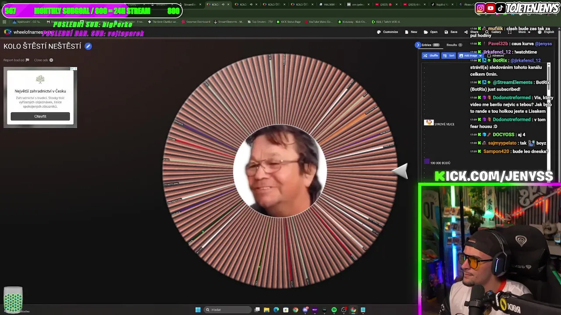561x315 pixels.
Task: Open Kick / Twitch VOD bookmark
Action: [x=386, y=21]
